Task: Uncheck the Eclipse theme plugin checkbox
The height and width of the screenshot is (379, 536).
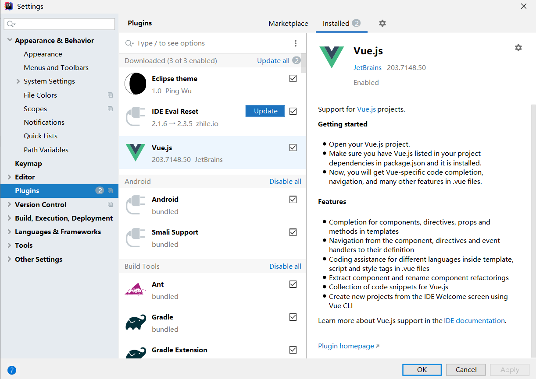Action: tap(293, 78)
